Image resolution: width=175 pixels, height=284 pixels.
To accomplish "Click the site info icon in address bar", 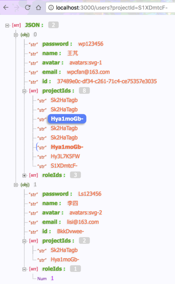I will (51, 7).
